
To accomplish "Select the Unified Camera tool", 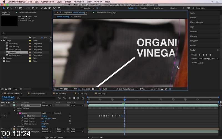I will point(20,8).
